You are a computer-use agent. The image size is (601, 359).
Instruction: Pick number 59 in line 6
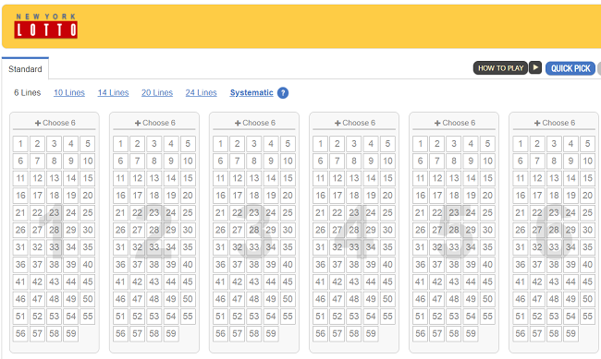pos(570,333)
